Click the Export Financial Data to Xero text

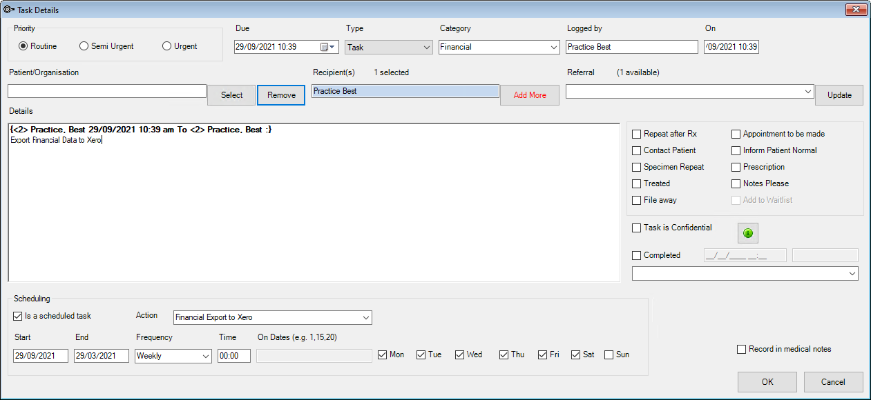click(56, 140)
